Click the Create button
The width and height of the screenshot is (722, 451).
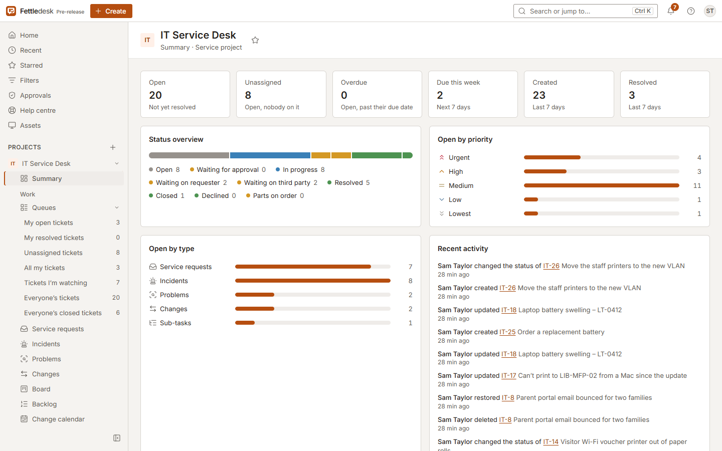(111, 11)
